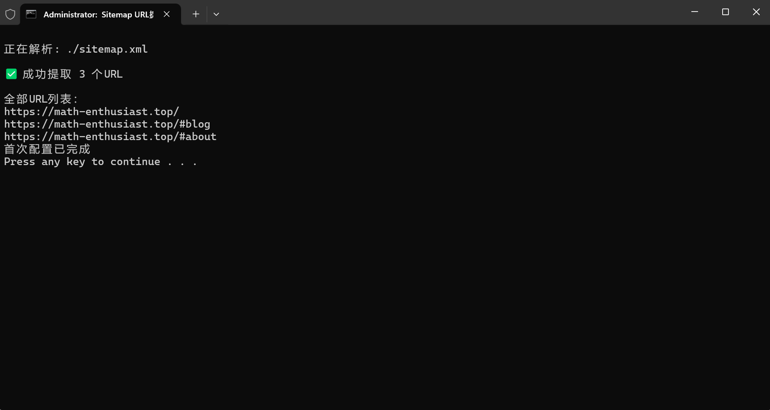Viewport: 770px width, 410px height.
Task: Click the URL ending with #about
Action: 110,137
